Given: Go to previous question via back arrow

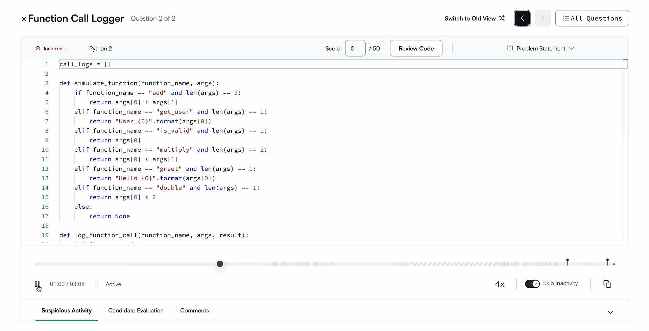Looking at the screenshot, I should click(x=522, y=18).
